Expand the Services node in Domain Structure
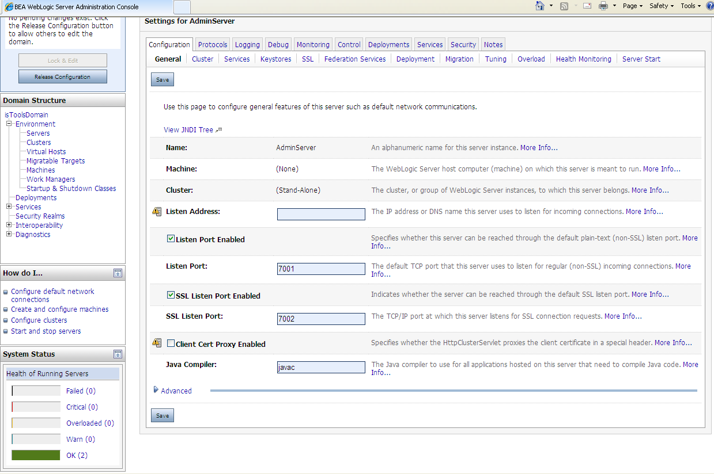This screenshot has width=714, height=474. 9,207
